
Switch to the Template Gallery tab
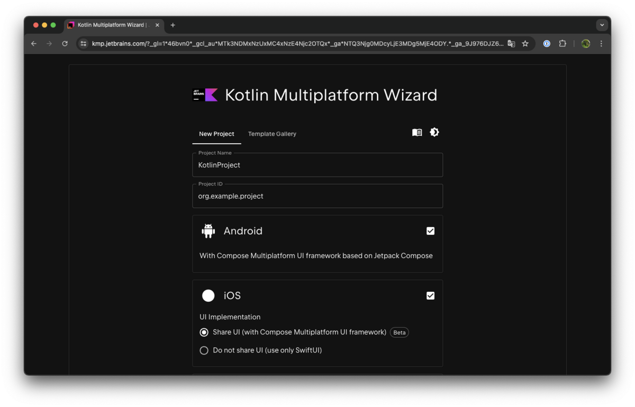click(x=272, y=134)
